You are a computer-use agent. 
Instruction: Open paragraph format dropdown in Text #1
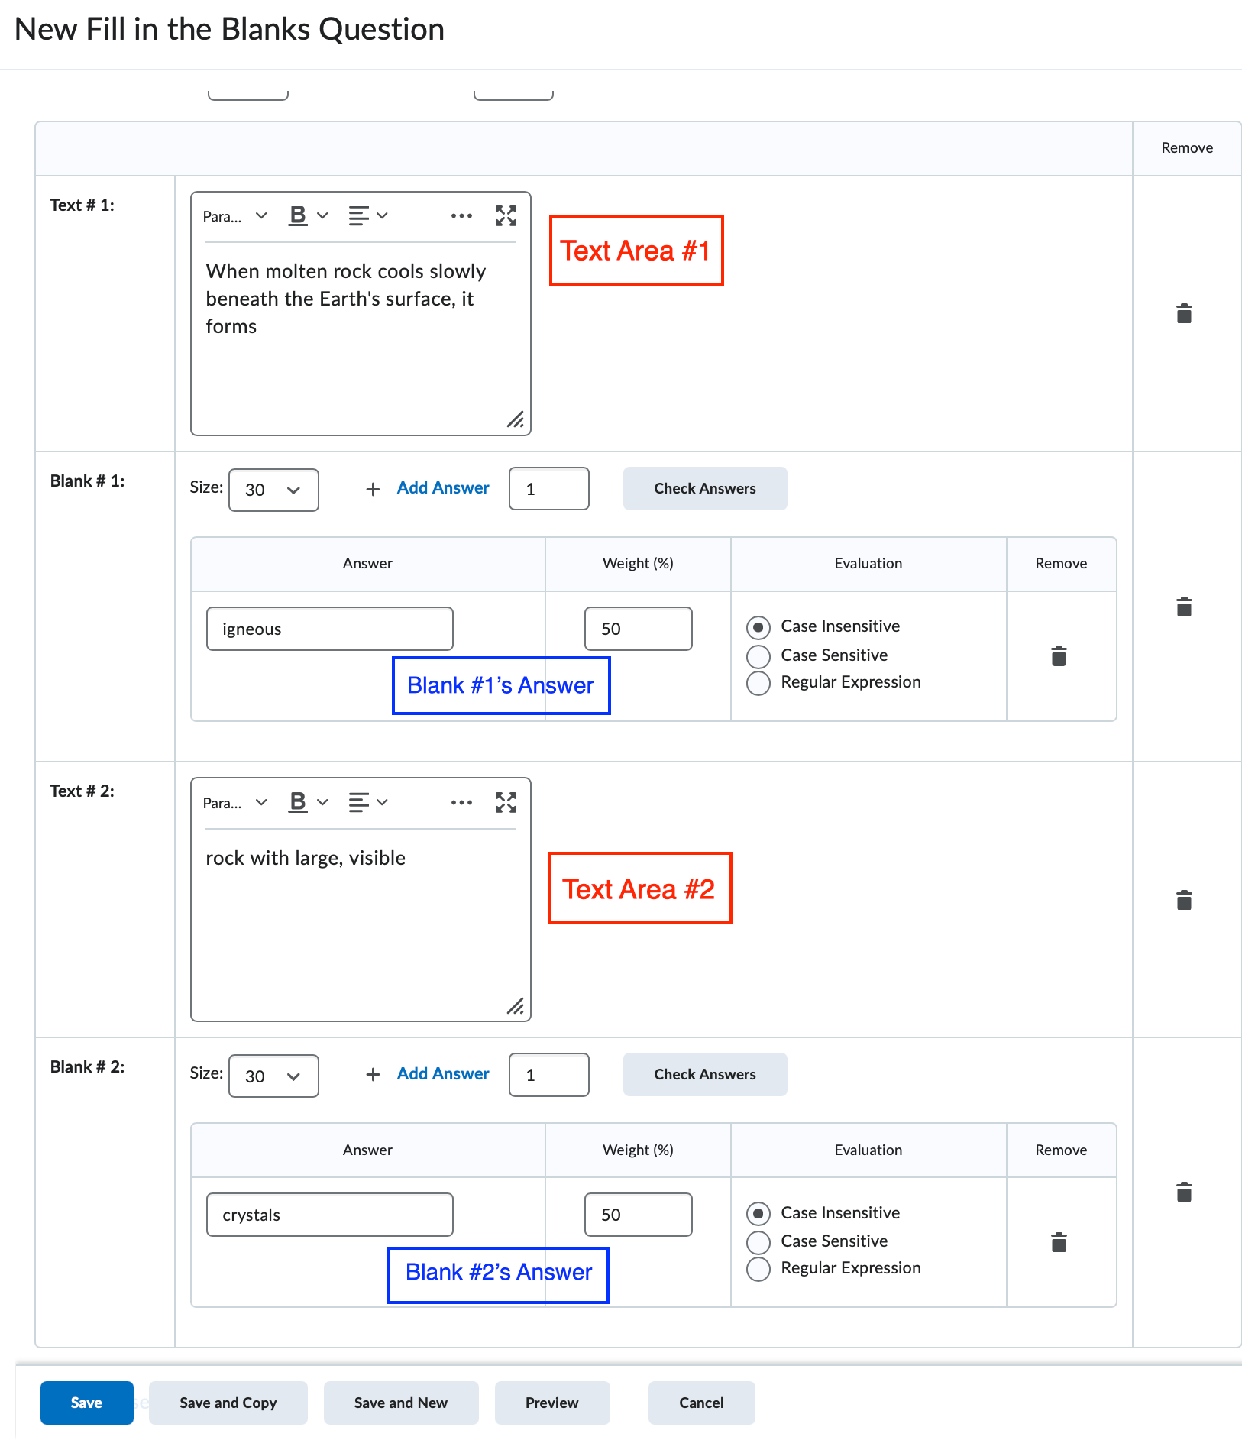[x=234, y=216]
